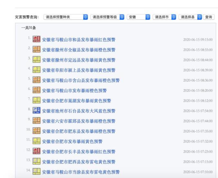The image size is (218, 178).
Task: Open link 安徽省滁州市定远县发布暴雨黄色预警
Action: (x=79, y=60)
